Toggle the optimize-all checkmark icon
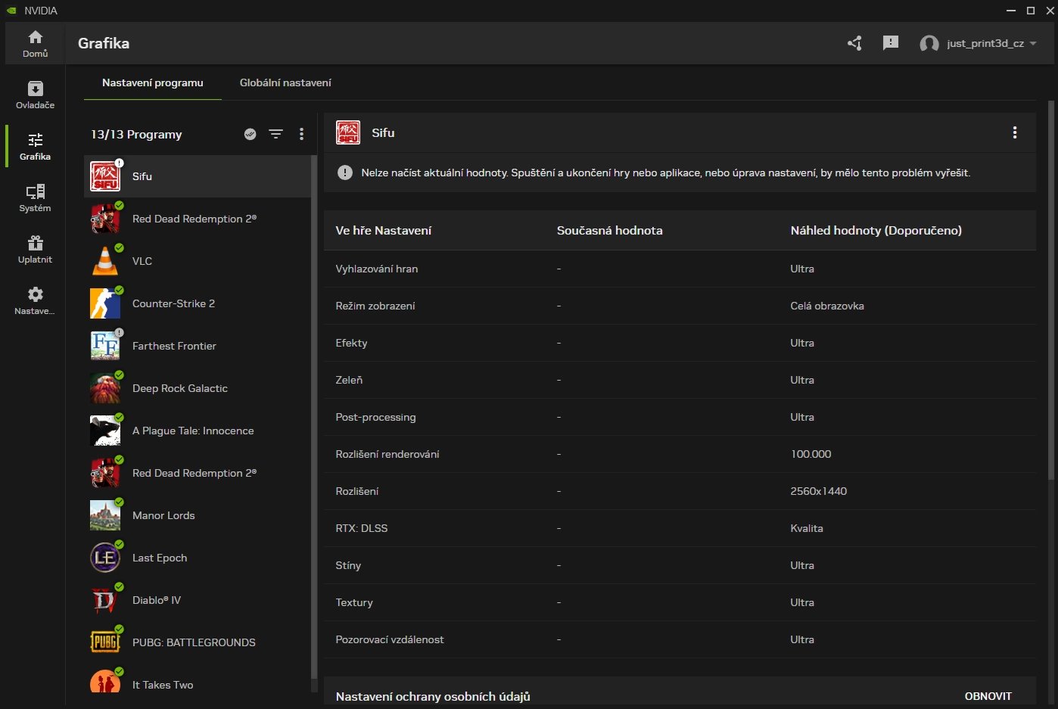 [x=250, y=134]
